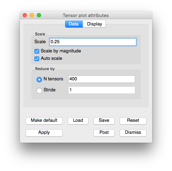
Task: Maximize window using the green button
Action: (x=39, y=15)
